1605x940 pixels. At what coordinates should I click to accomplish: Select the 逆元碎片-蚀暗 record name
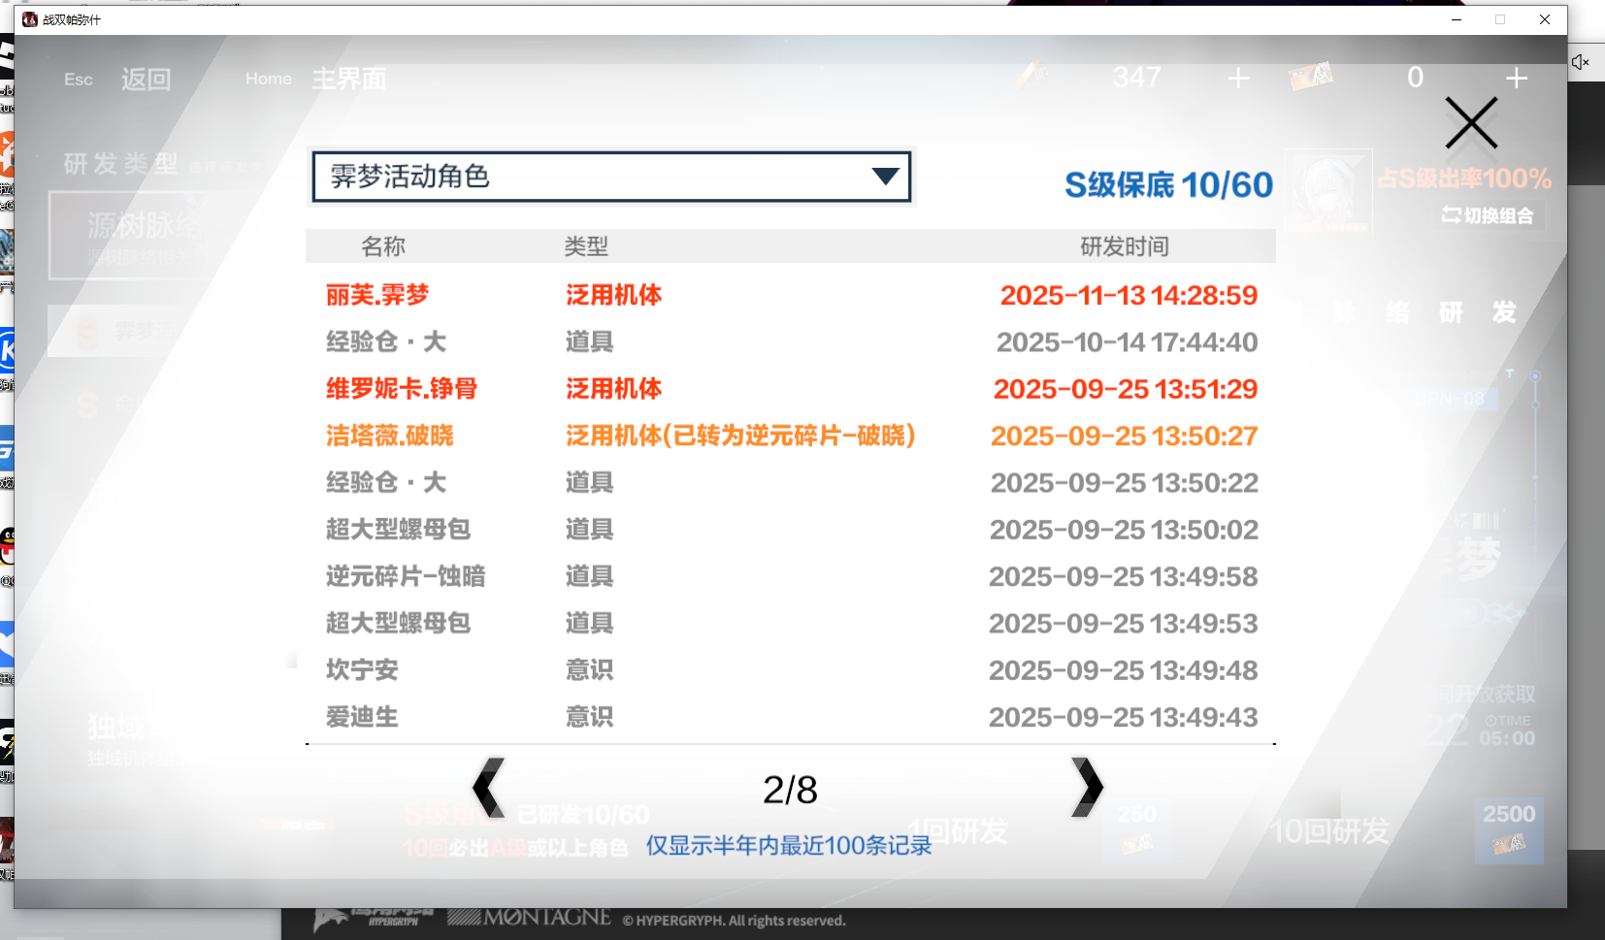(x=406, y=576)
